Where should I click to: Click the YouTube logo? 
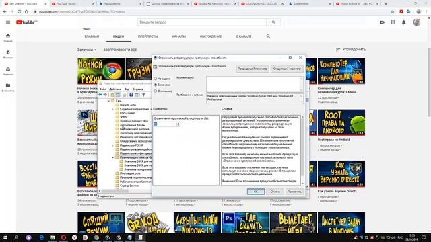coord(26,22)
